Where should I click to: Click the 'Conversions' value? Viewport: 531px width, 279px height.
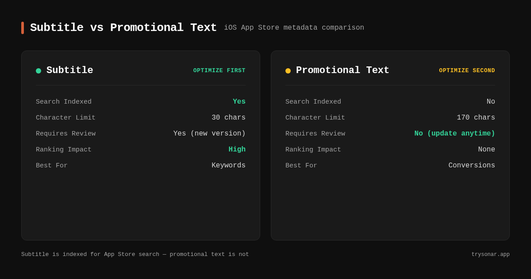[472, 166]
